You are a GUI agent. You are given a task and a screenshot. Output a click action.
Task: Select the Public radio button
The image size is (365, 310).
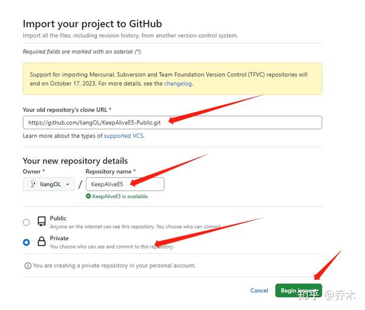[26, 222]
